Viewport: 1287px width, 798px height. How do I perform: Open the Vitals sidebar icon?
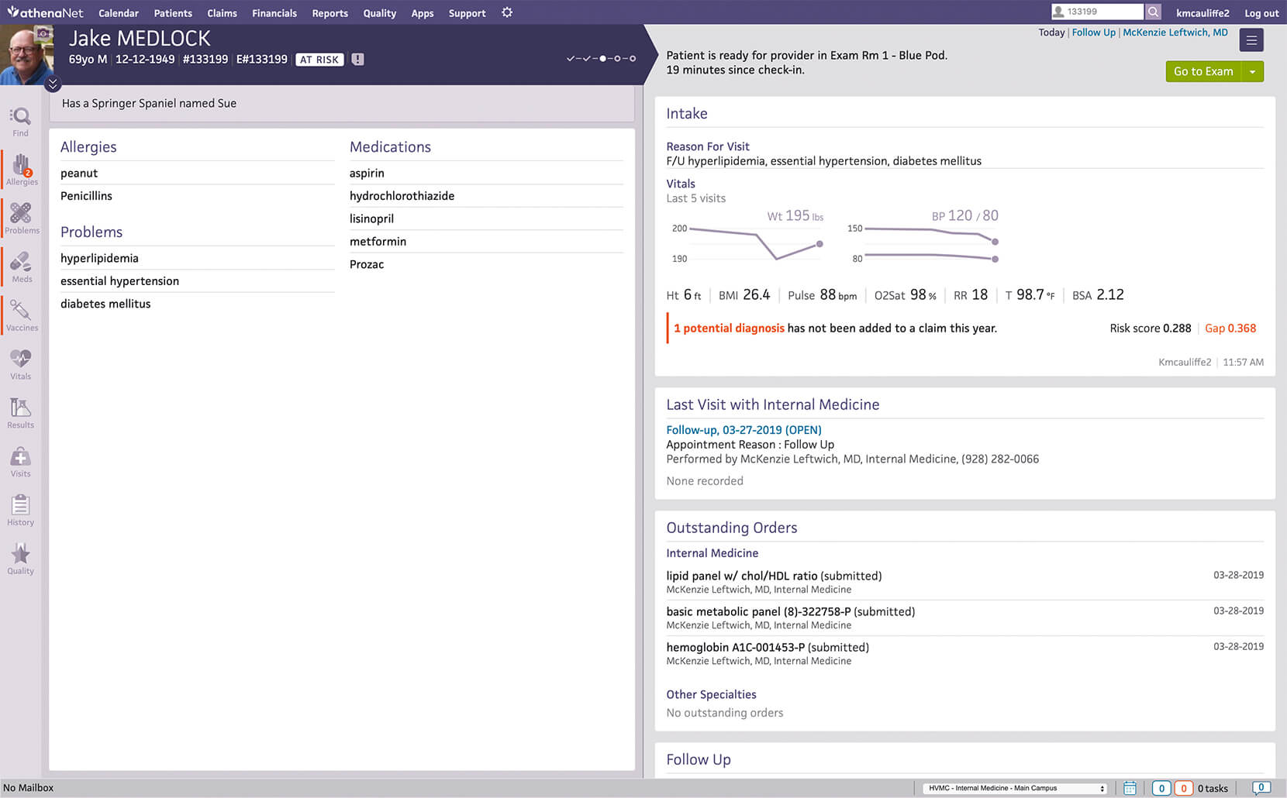tap(21, 365)
